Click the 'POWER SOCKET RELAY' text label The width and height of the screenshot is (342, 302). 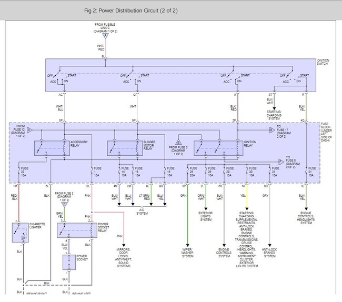click(103, 227)
